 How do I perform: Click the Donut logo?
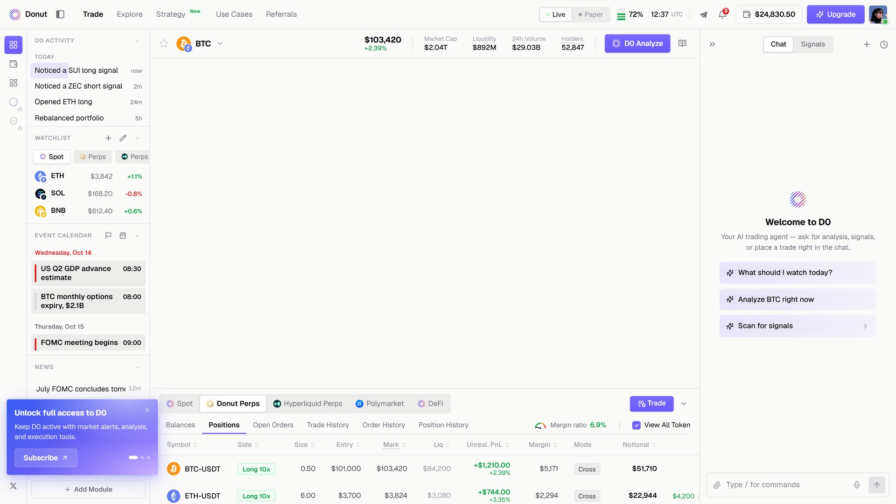tap(28, 14)
